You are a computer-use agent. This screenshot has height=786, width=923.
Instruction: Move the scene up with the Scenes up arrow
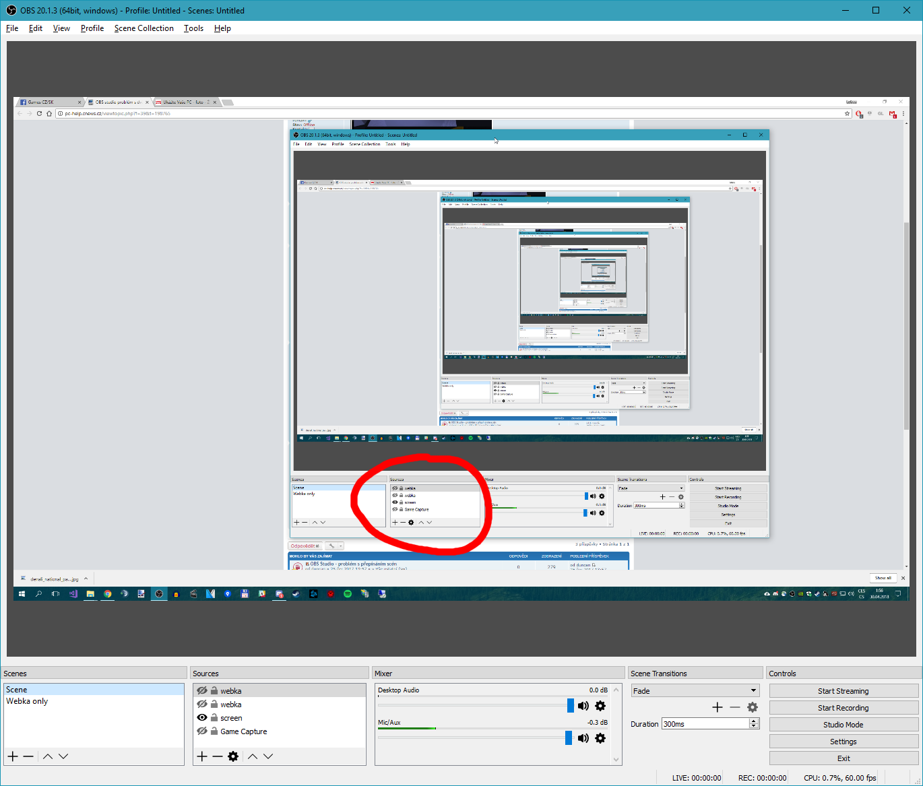point(48,756)
